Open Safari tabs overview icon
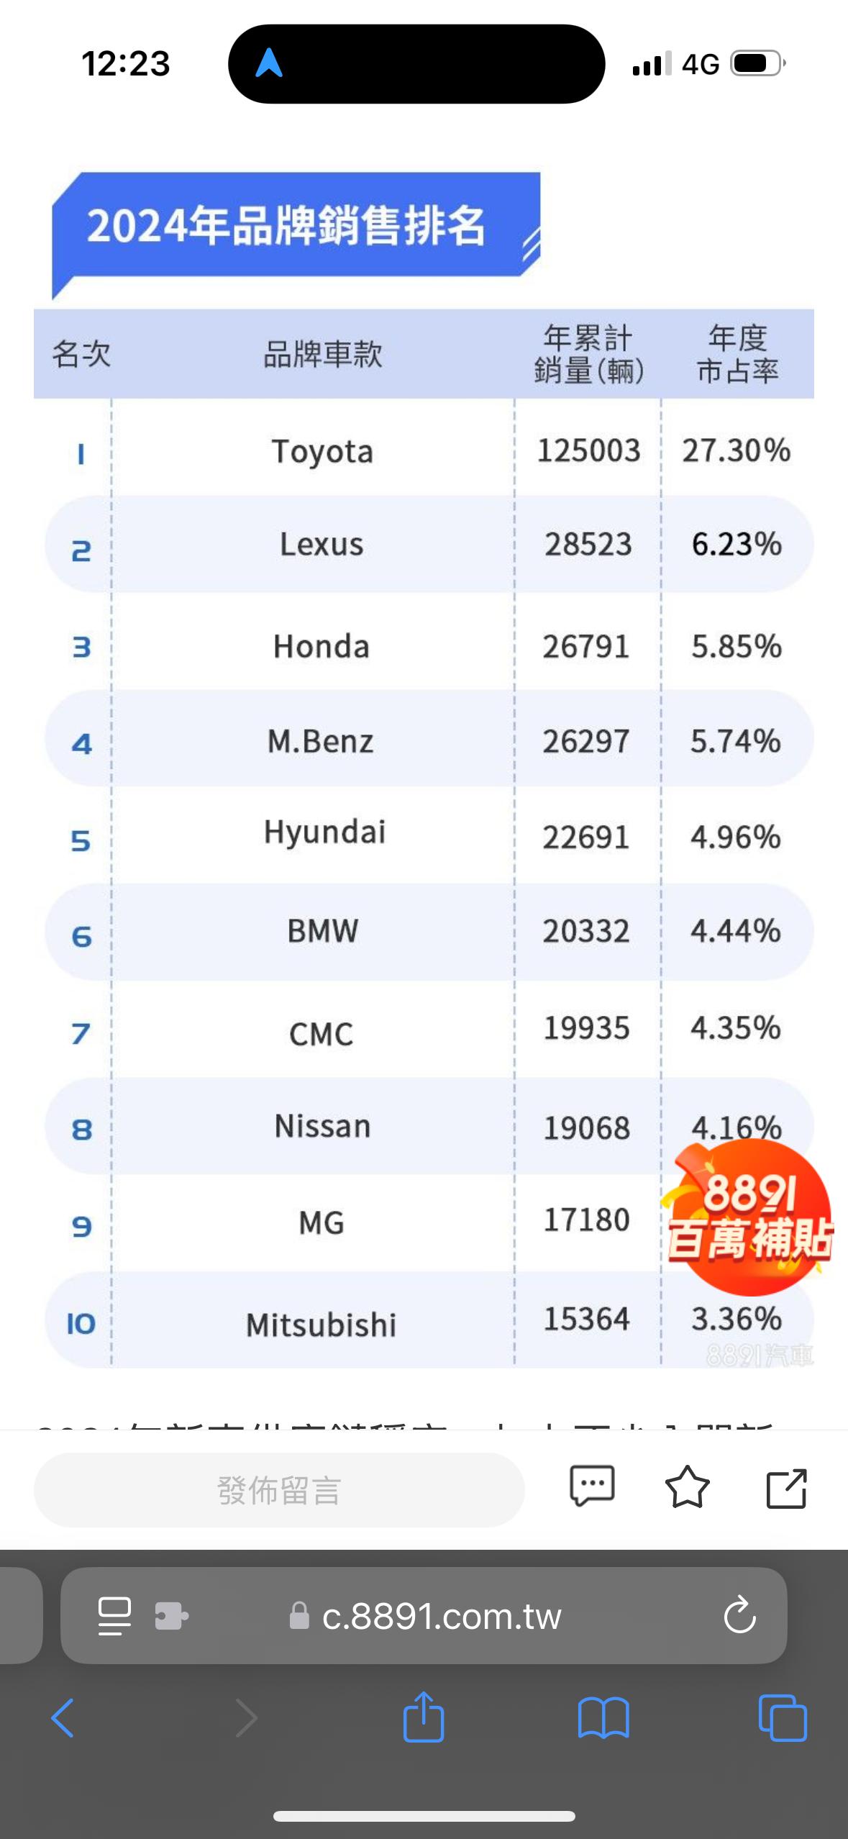848x1839 pixels. (783, 1718)
